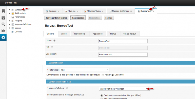Open the Référentiels settings tab

click(80, 34)
